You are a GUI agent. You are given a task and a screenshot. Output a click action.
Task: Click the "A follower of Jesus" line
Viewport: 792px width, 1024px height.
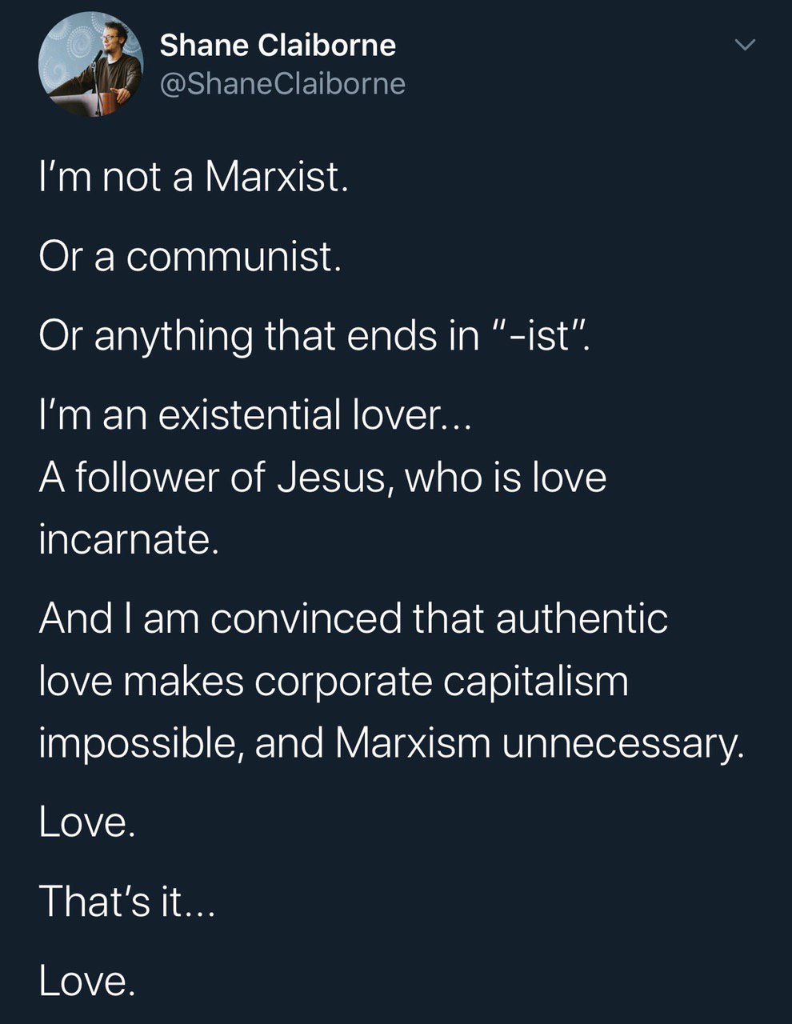point(322,477)
